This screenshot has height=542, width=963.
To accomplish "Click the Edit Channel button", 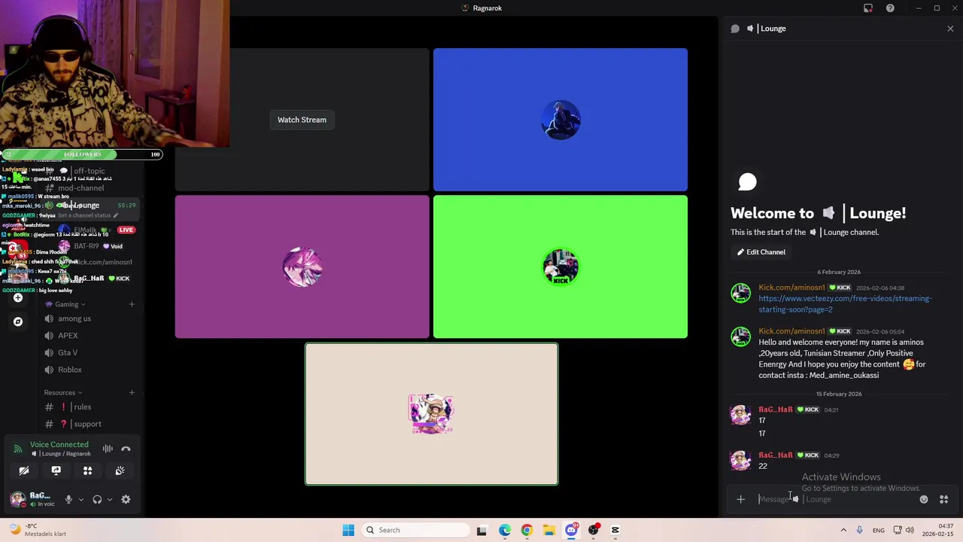I will (761, 252).
